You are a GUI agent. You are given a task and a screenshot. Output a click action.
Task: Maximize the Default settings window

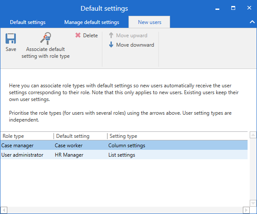[233, 8]
